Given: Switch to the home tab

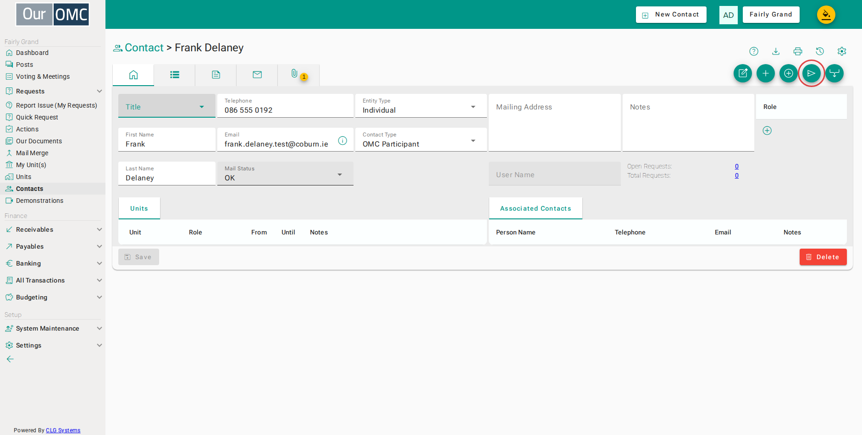Looking at the screenshot, I should pyautogui.click(x=133, y=75).
